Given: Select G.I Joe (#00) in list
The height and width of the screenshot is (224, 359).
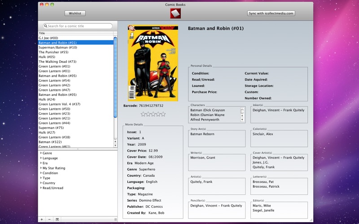Looking at the screenshot, I should pyautogui.click(x=76, y=38).
